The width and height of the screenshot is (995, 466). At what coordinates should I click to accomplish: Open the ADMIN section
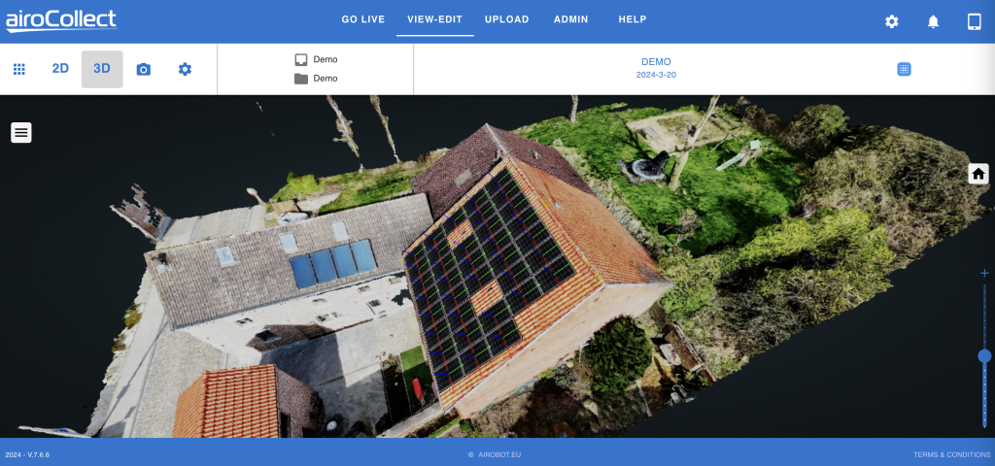tap(570, 19)
